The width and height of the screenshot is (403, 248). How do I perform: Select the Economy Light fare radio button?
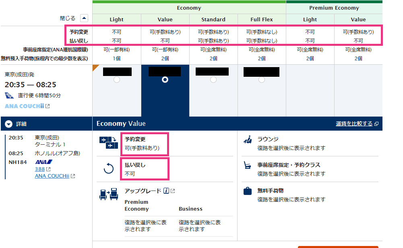[x=117, y=80]
